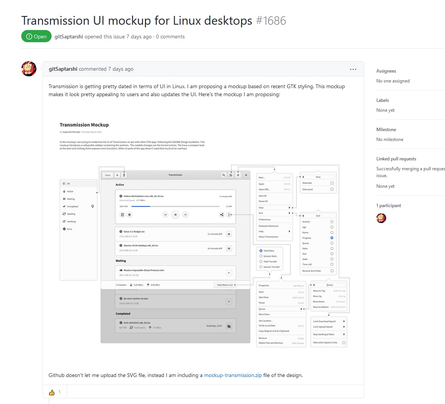Click play button on da-vinci-resolve-16.rpm row
445x404 pixels.
229,301
